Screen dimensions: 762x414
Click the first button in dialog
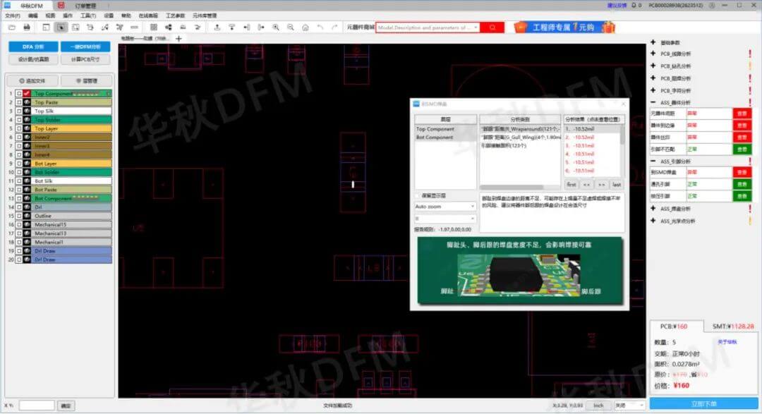click(x=571, y=185)
